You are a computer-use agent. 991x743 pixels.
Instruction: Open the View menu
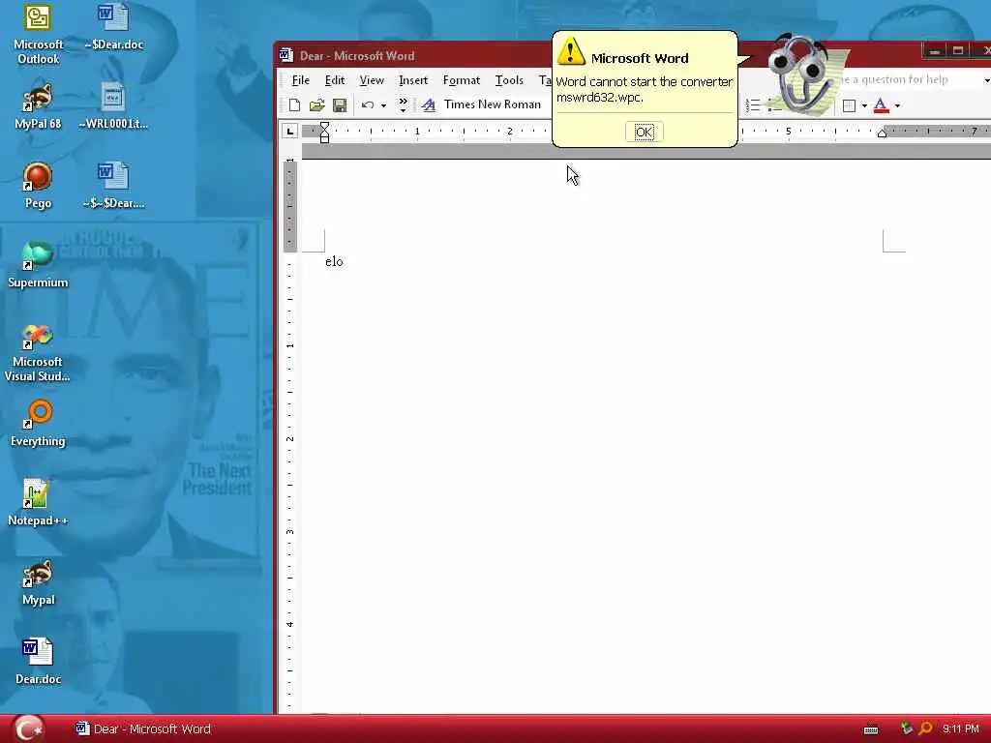tap(372, 80)
